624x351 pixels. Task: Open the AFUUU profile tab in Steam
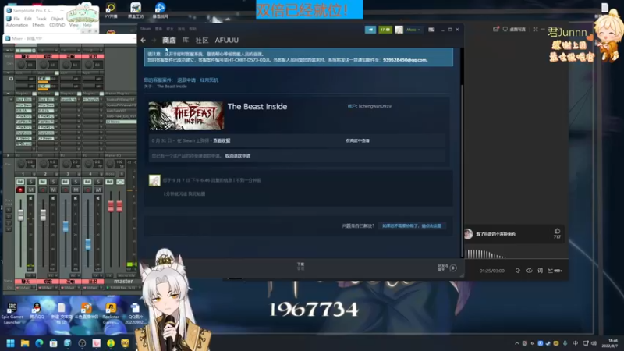[226, 41]
